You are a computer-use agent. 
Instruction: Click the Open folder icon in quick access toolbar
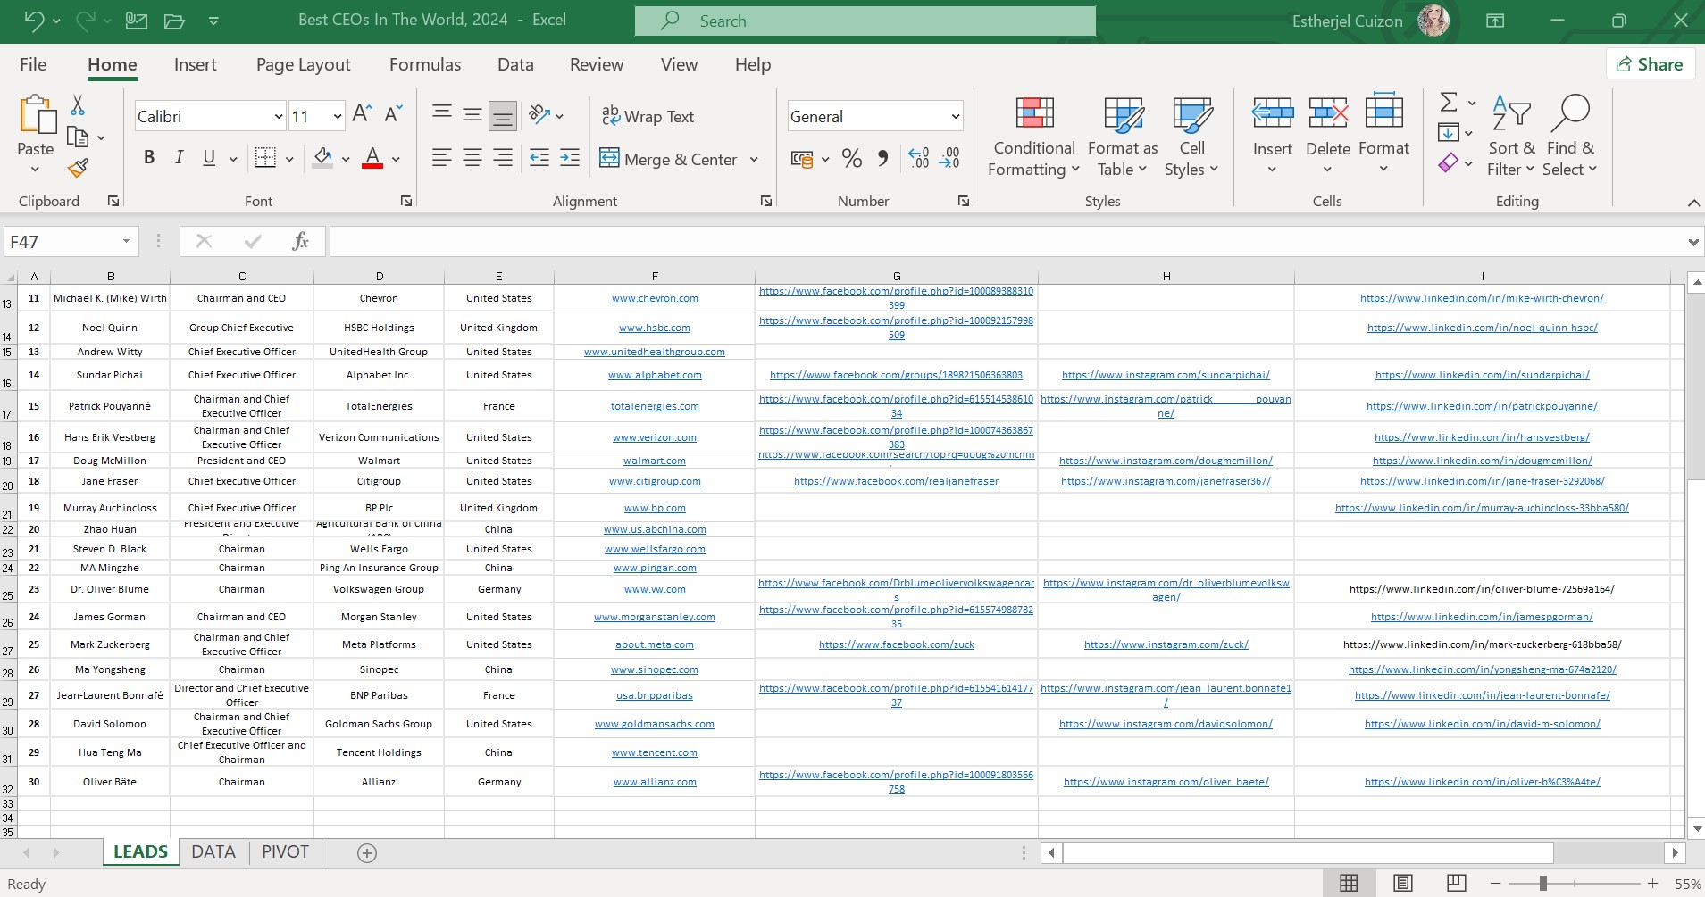coord(174,21)
